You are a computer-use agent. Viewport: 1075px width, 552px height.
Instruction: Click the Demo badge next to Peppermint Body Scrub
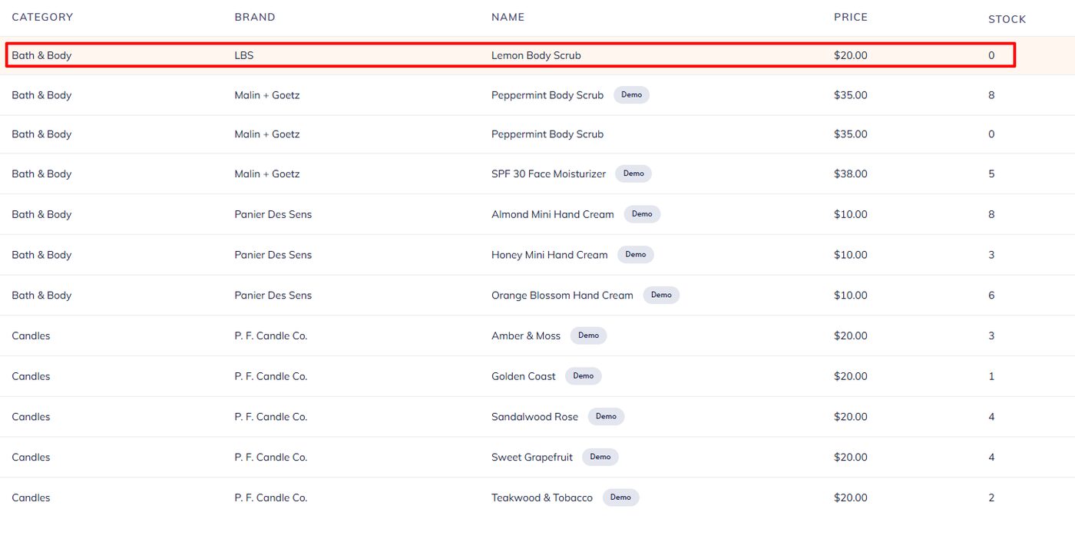[x=631, y=95]
